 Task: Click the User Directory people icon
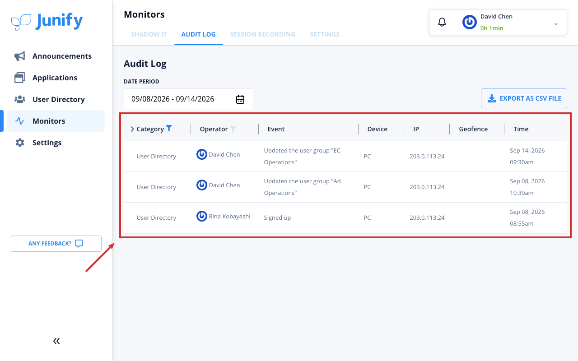20,99
